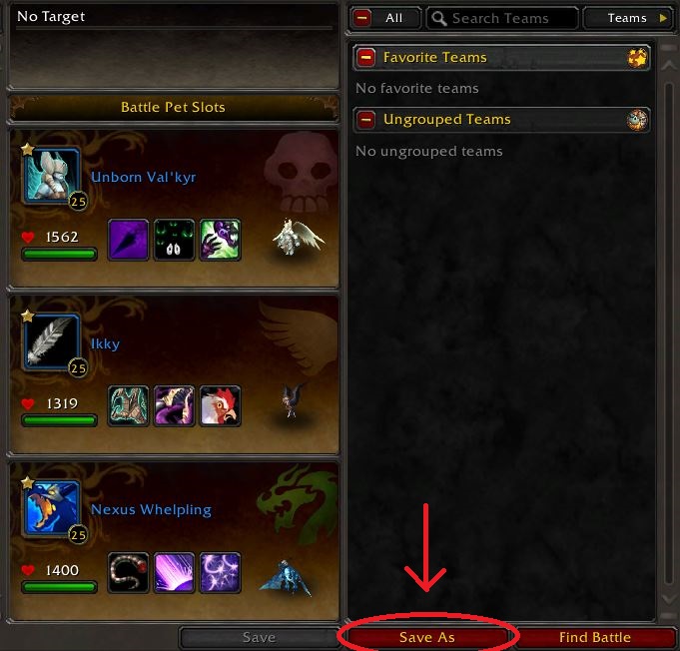Click the Nexus Whelpling portrait icon
Image resolution: width=680 pixels, height=651 pixels.
coord(52,509)
